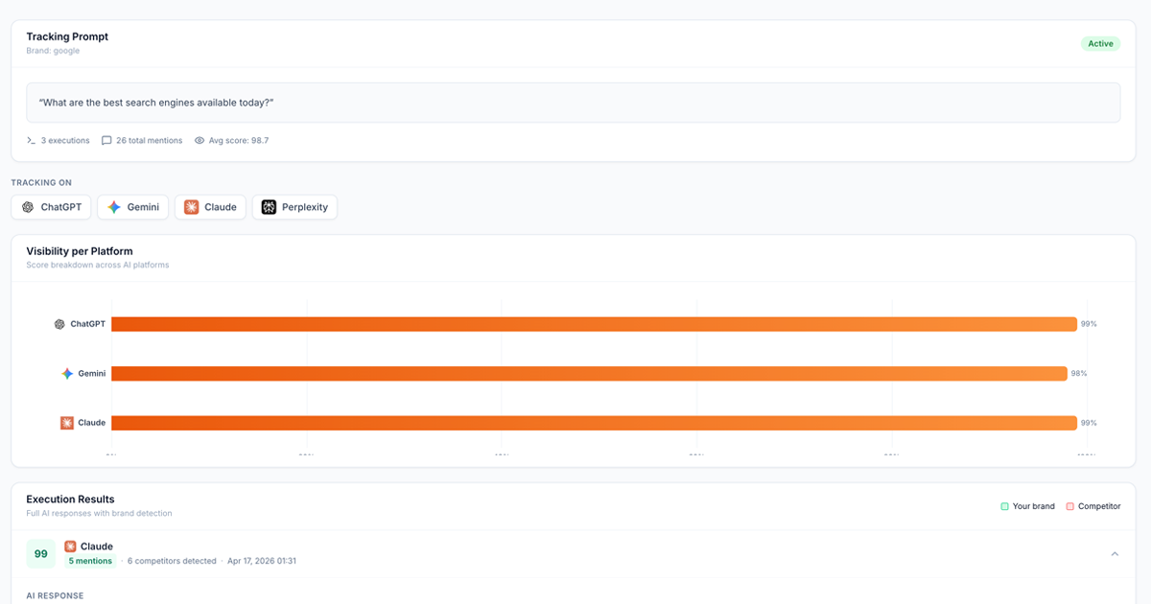Select the Gemini star icon
This screenshot has width=1151, height=604.
click(x=112, y=206)
